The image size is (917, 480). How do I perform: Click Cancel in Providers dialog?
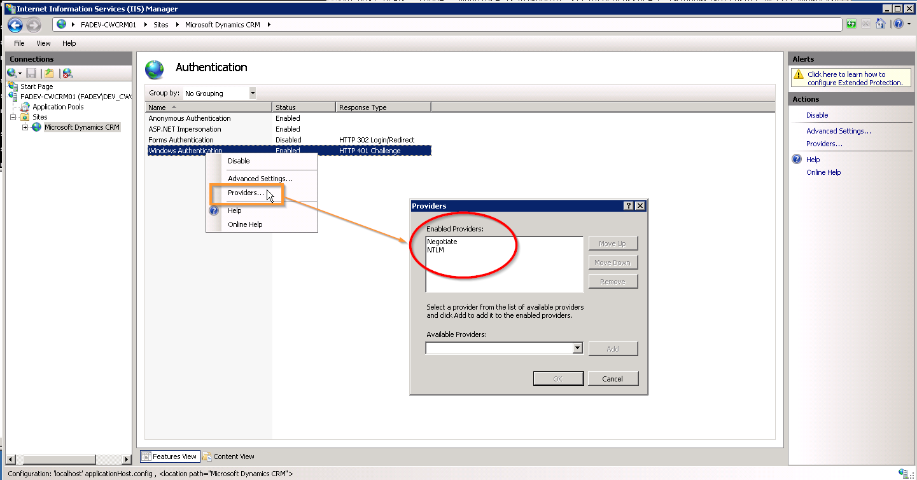pos(613,379)
